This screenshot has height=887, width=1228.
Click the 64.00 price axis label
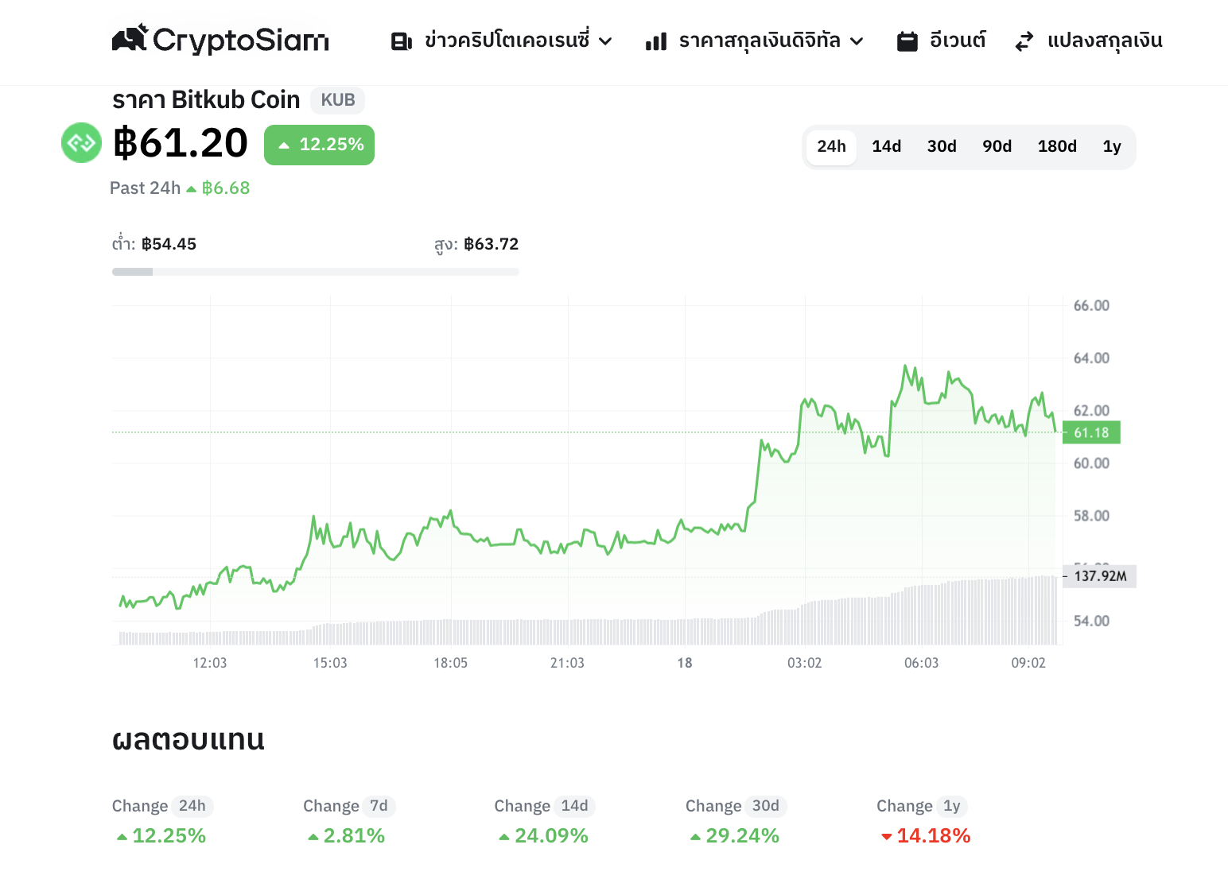tap(1091, 358)
